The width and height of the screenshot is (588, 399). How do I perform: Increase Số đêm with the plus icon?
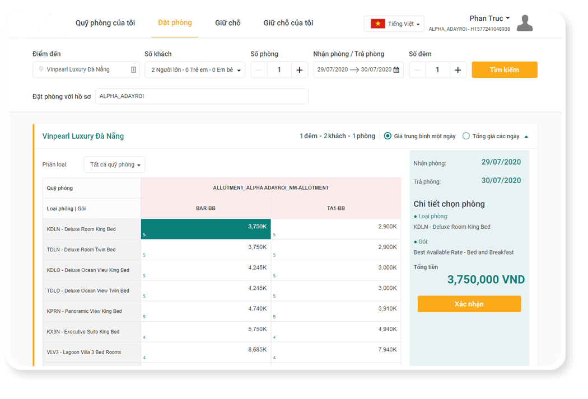coord(458,70)
